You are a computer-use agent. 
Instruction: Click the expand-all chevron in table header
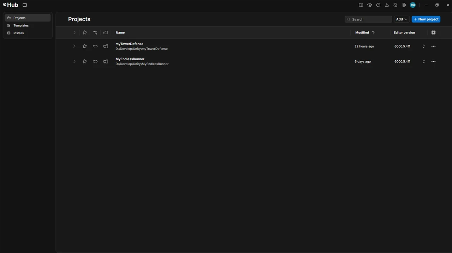click(74, 32)
